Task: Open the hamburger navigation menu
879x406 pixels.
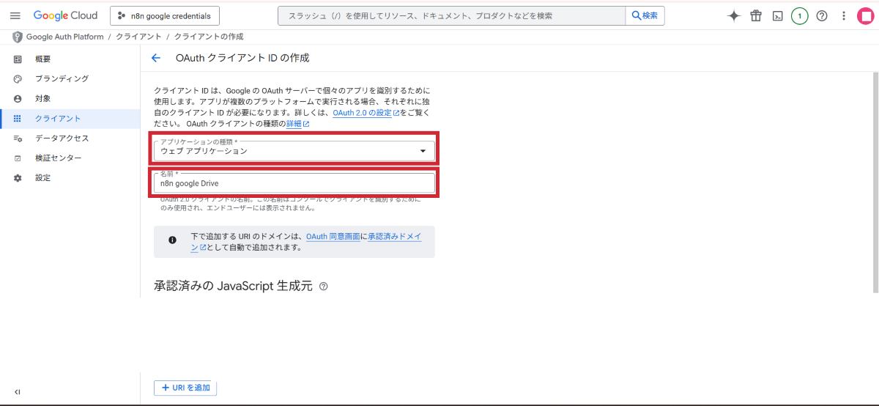Action: click(15, 15)
